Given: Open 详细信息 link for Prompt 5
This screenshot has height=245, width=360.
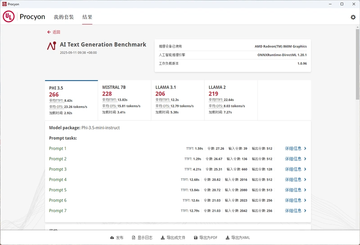Looking at the screenshot, I should pyautogui.click(x=293, y=190).
